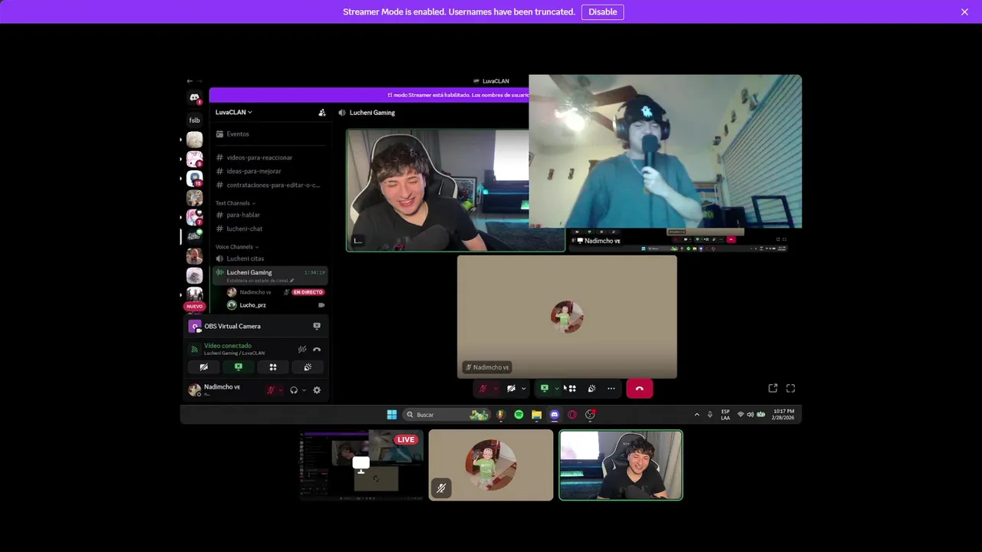Edit channel status pencil under Lucheni Gaming

292,281
